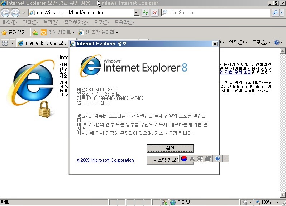Click the 즐겨찾기 favorites star button
Screen dimensions: 286x206
(x=14, y=32)
